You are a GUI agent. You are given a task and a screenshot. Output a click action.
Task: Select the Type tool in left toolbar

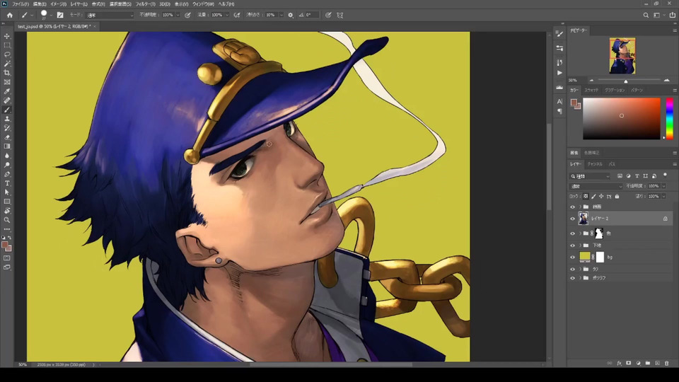7,183
